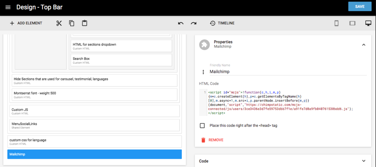Open the Timeline history
The height and width of the screenshot is (167, 376).
tap(222, 23)
